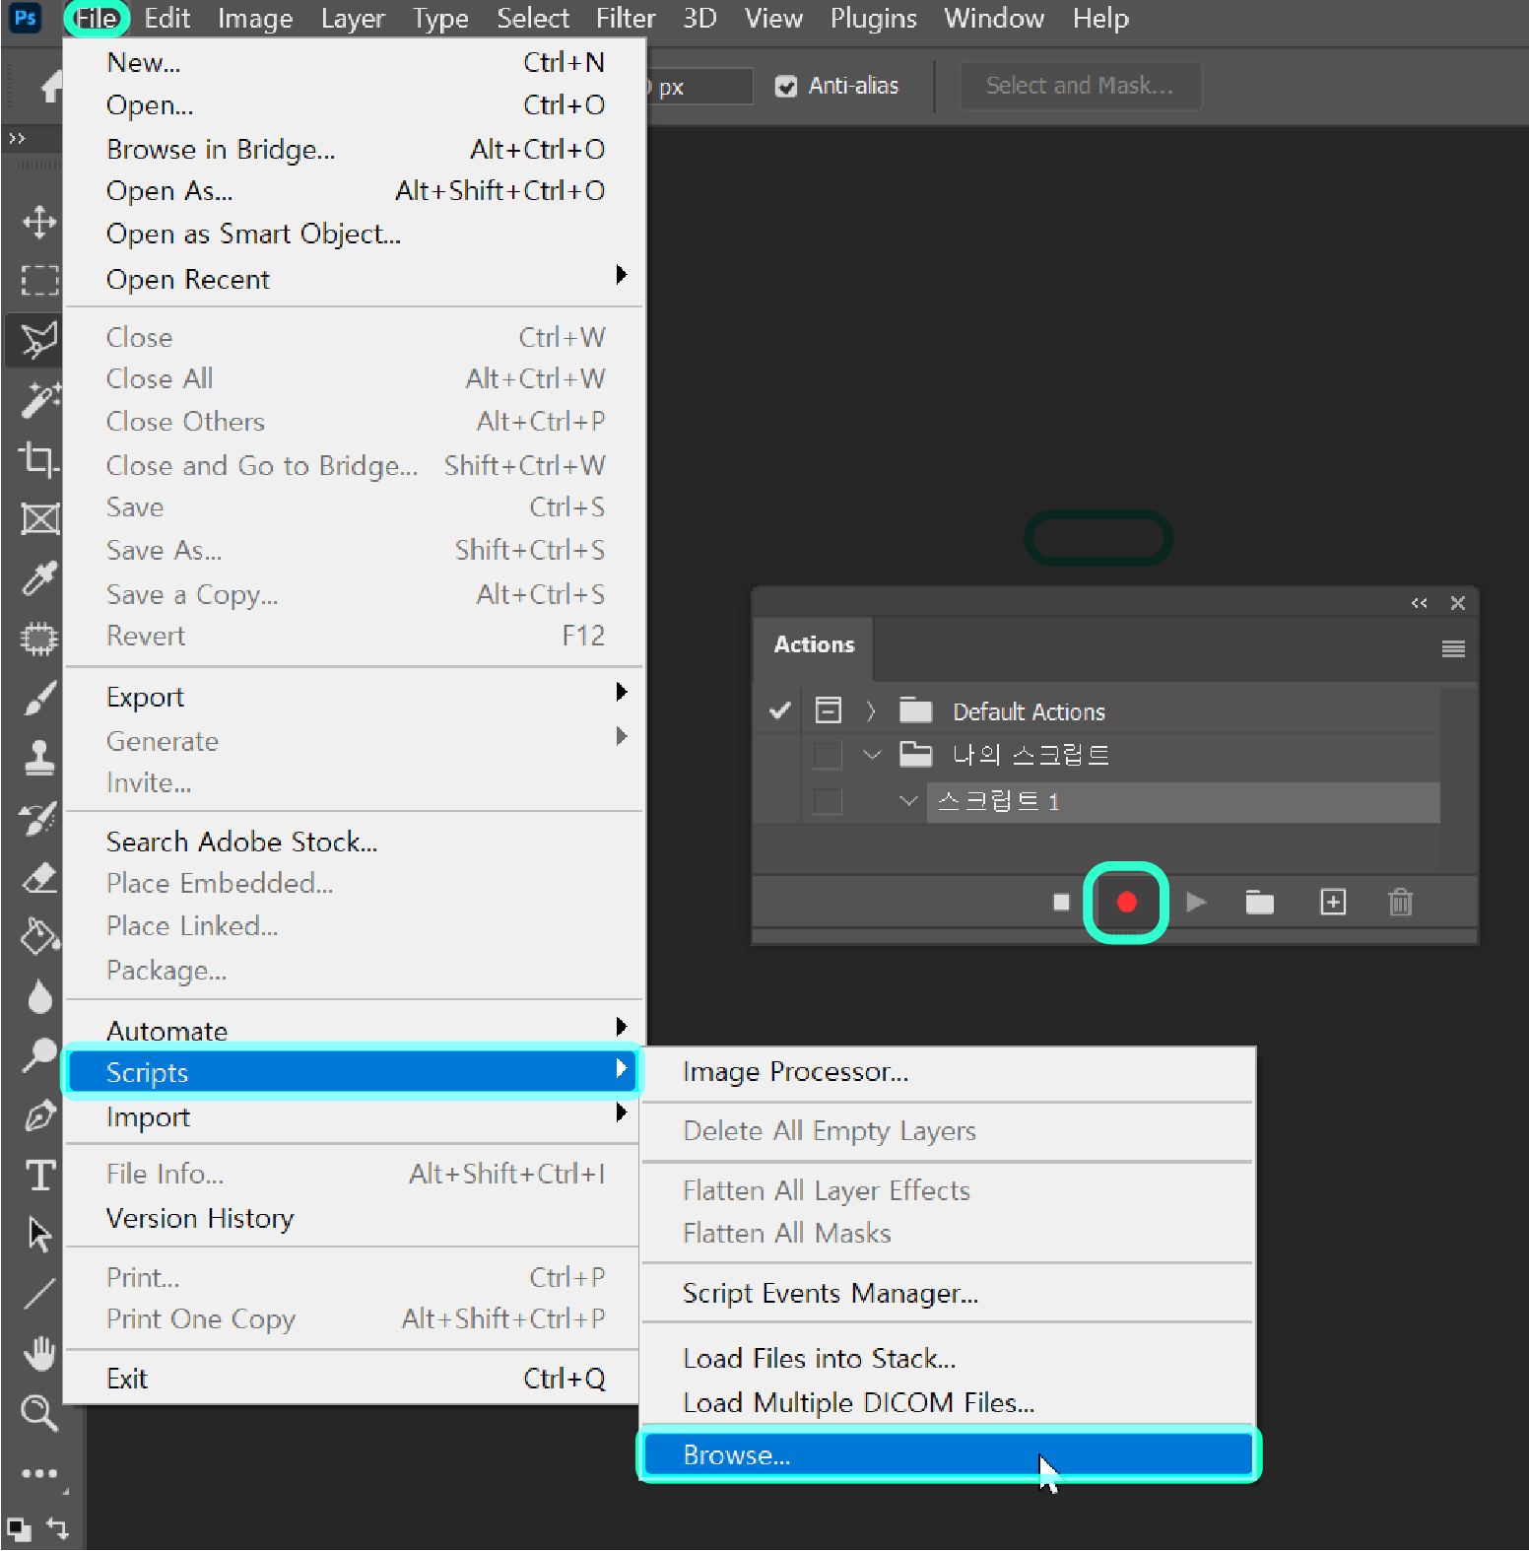Select the Magic Wand tool
1529x1551 pixels.
tap(39, 399)
